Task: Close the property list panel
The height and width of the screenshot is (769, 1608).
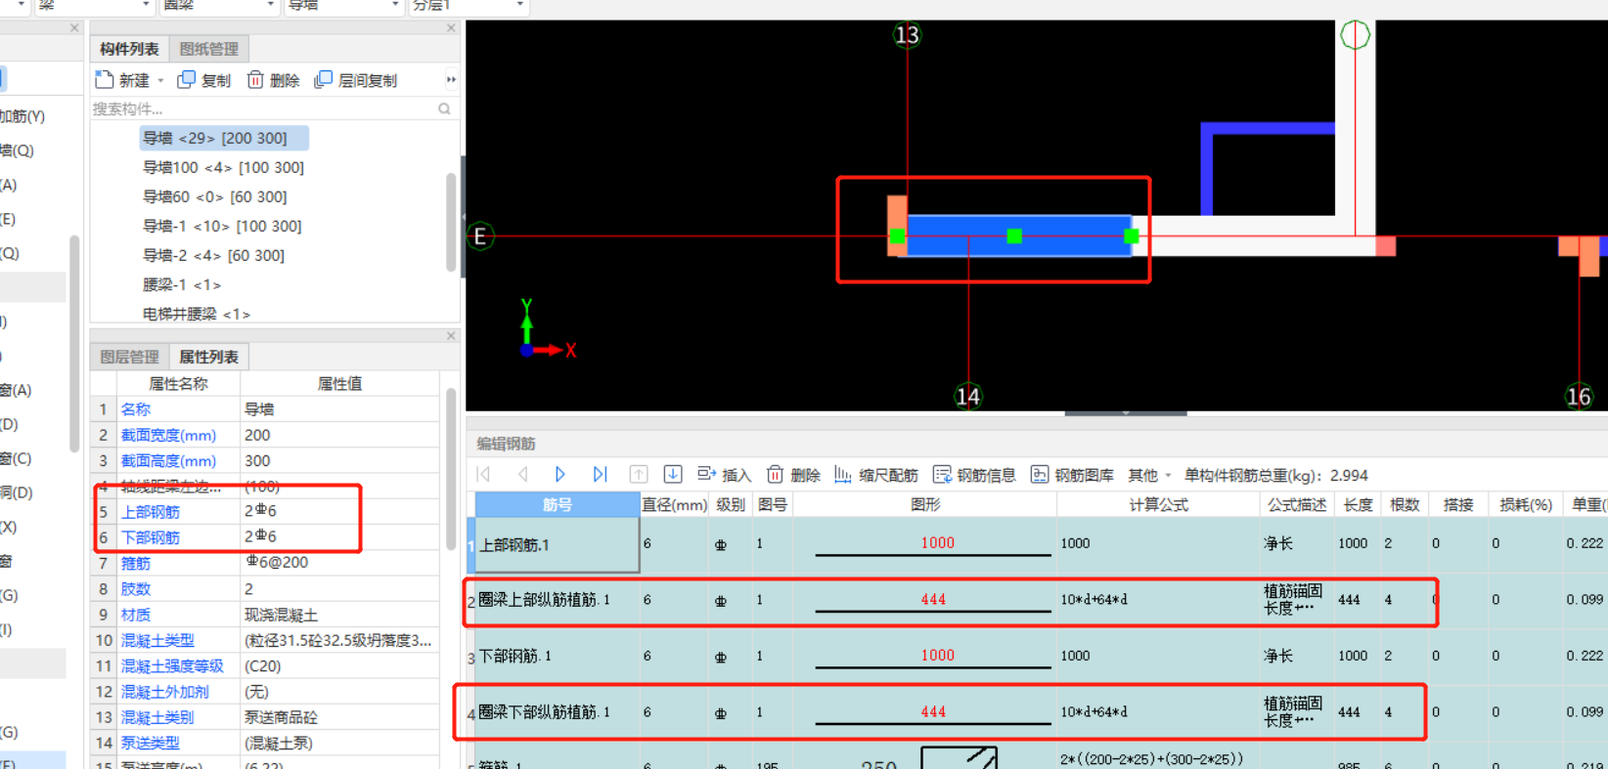Action: tap(451, 336)
